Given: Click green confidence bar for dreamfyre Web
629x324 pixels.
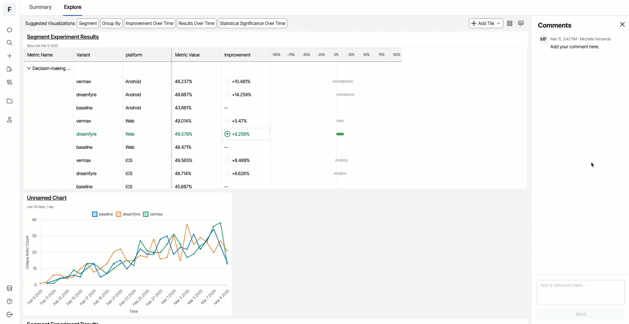Looking at the screenshot, I should pyautogui.click(x=340, y=134).
